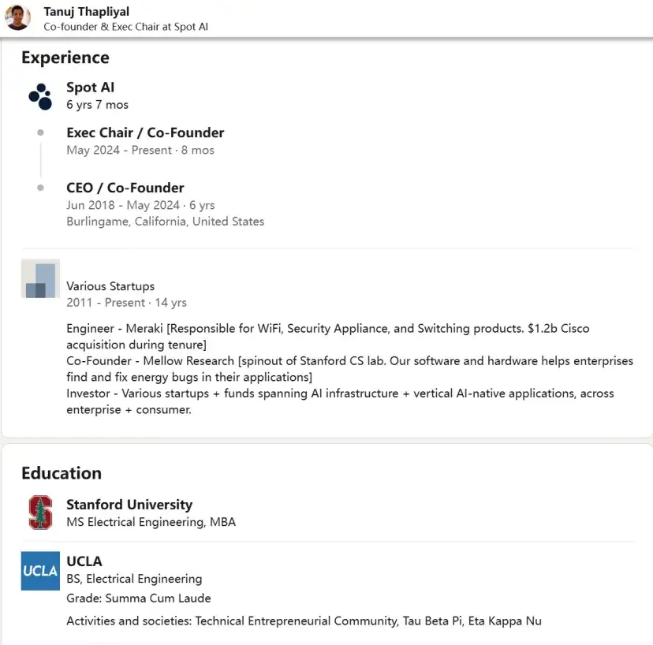The image size is (653, 645).
Task: Select the CEO role timeline bullet dot
Action: coord(40,188)
